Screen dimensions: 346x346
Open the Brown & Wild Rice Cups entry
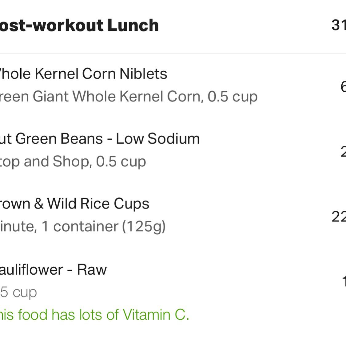pyautogui.click(x=74, y=204)
